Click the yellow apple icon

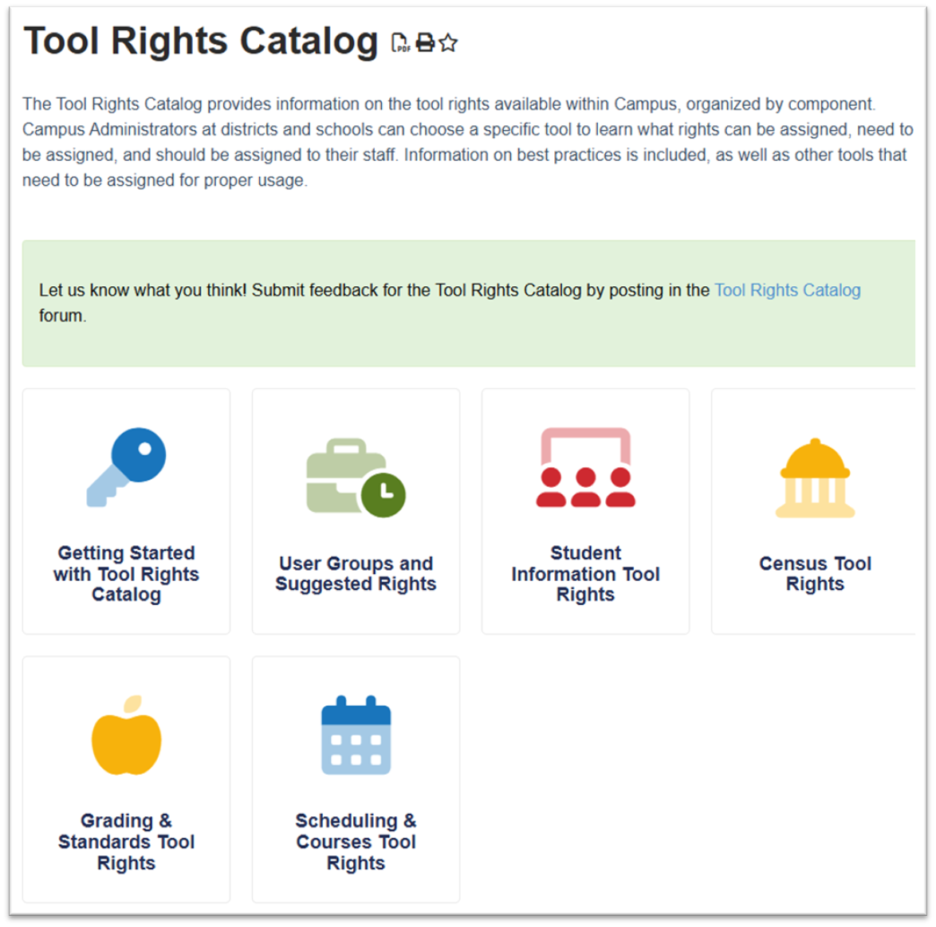pyautogui.click(x=127, y=735)
